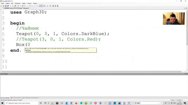Click the '//Чайник' comment on line 4
The width and height of the screenshot is (188, 105).
27,28
